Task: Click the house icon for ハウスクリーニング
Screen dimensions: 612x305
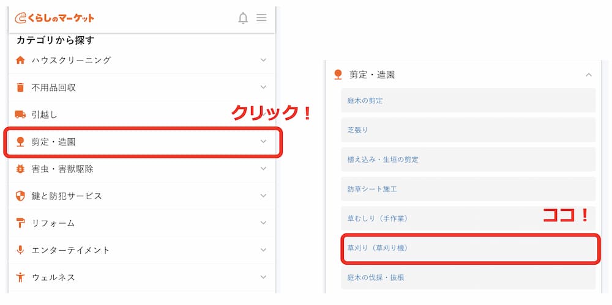Action: pos(20,60)
